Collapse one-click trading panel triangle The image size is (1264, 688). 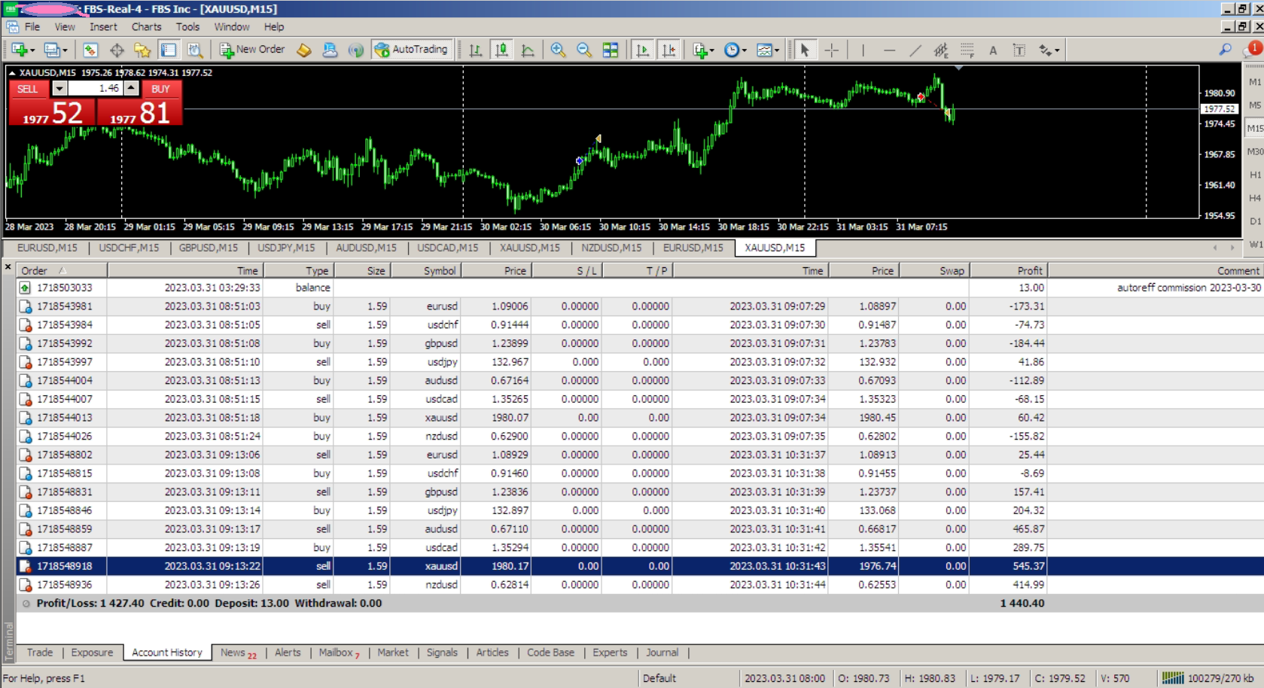(11, 73)
